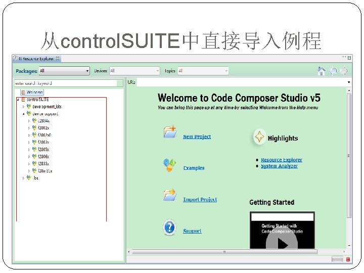The image size is (364, 273).
Task: Open the Support link
Action: [192, 231]
